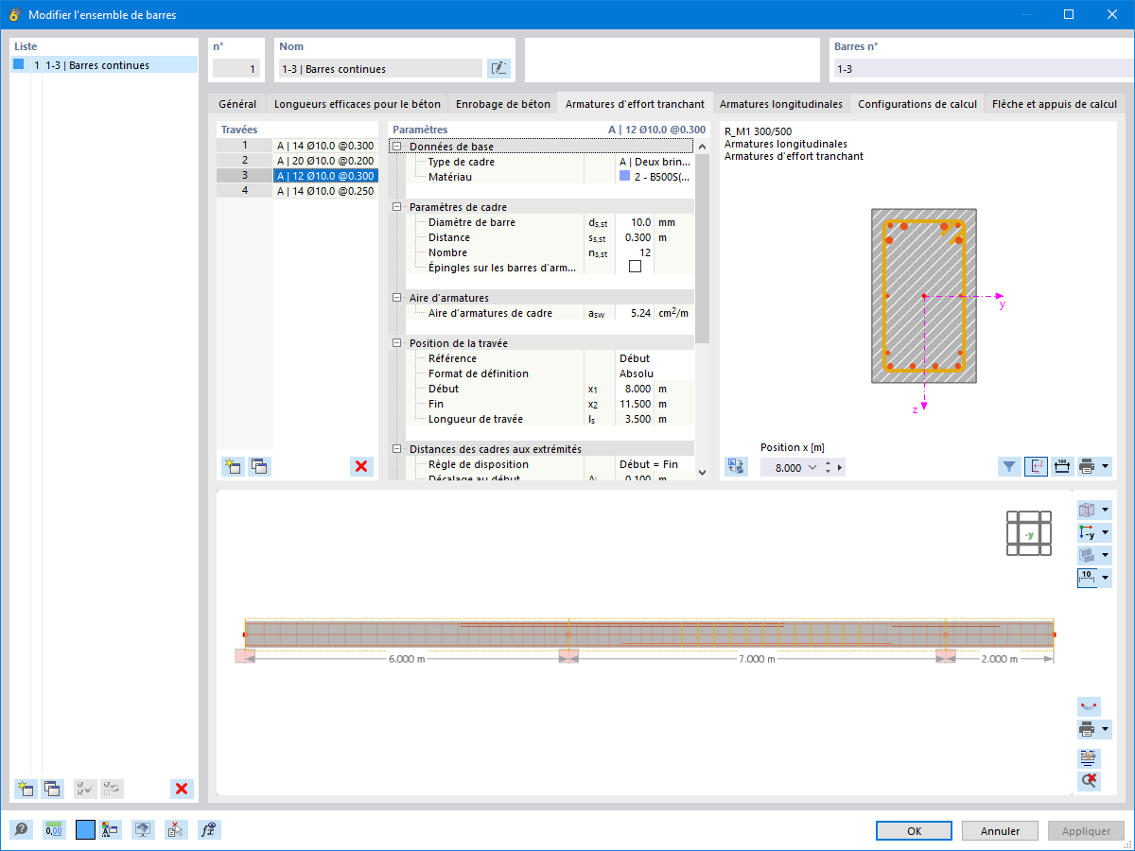Click the cursor with red X clear-selection icon

176,830
